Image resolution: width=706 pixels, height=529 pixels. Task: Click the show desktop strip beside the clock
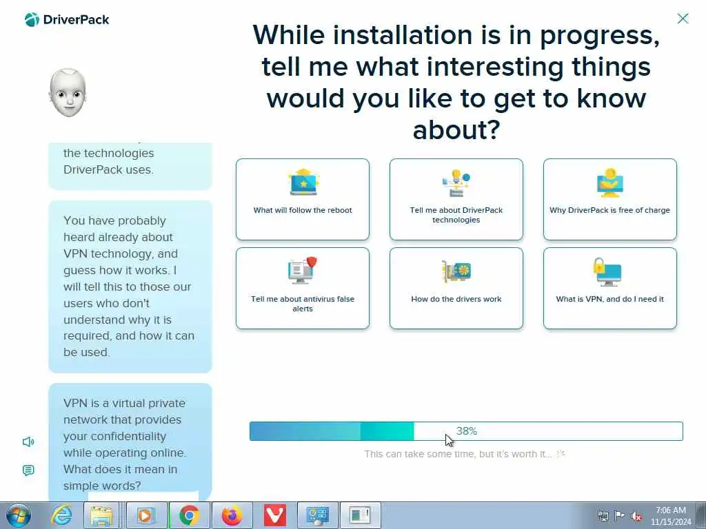tap(701, 515)
